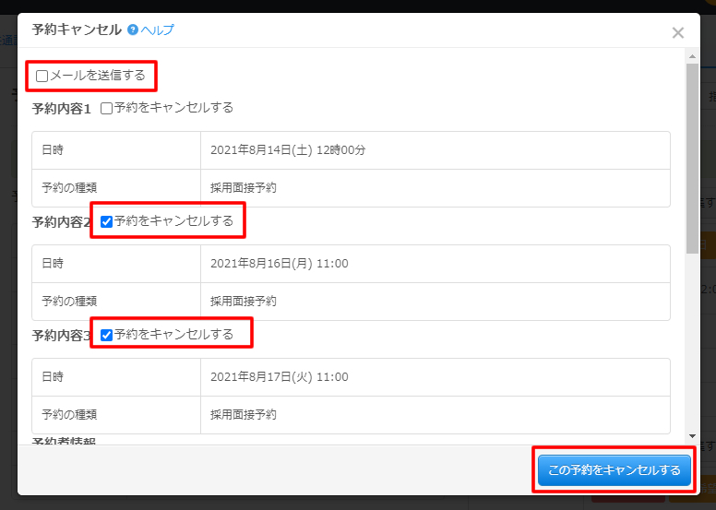This screenshot has height=510, width=716.
Task: Click the 予約の種類 label in 予約内容2 table
Action: click(69, 302)
